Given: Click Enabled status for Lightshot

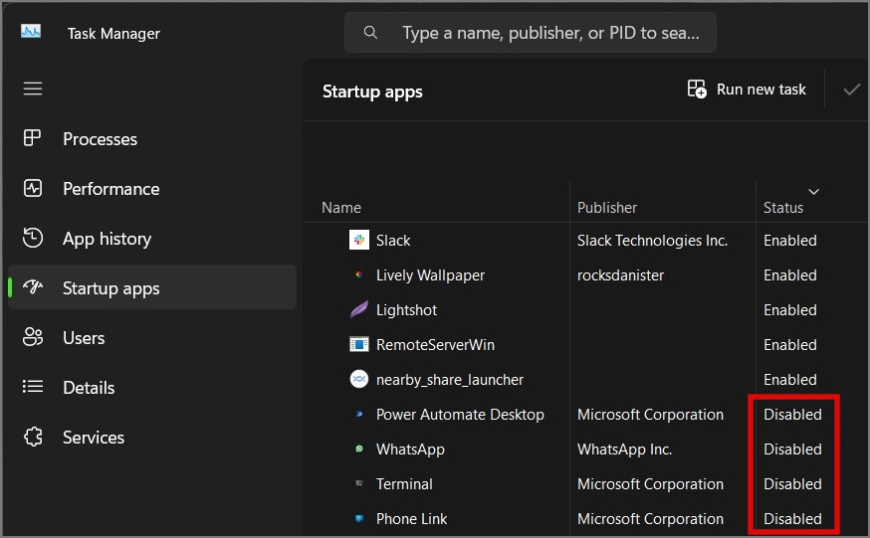Looking at the screenshot, I should tap(790, 309).
